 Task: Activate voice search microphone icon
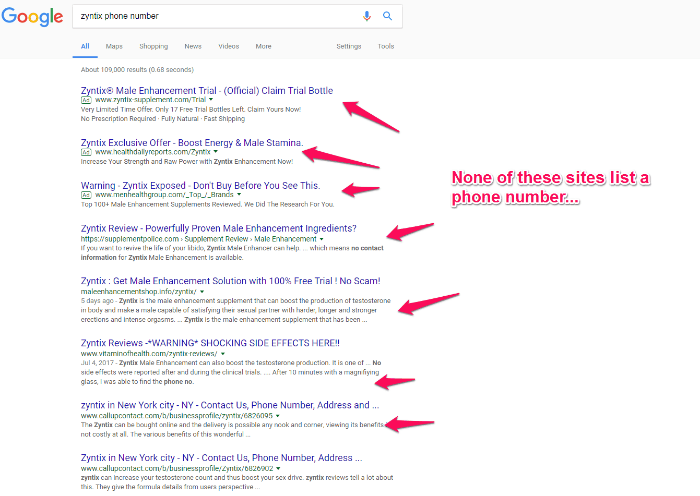point(367,16)
